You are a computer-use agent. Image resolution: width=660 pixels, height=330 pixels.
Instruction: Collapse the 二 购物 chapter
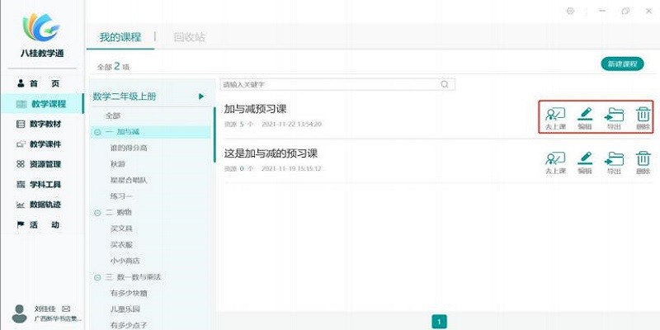(97, 212)
